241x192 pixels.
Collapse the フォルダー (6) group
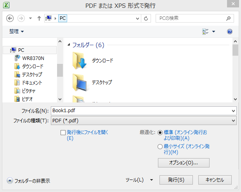[69, 45]
